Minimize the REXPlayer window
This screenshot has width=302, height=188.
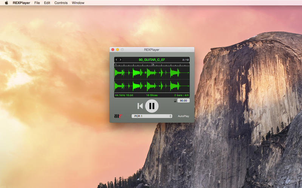(117, 50)
